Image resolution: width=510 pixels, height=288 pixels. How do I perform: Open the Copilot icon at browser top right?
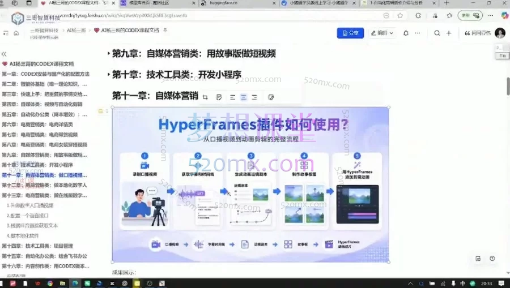[504, 15]
